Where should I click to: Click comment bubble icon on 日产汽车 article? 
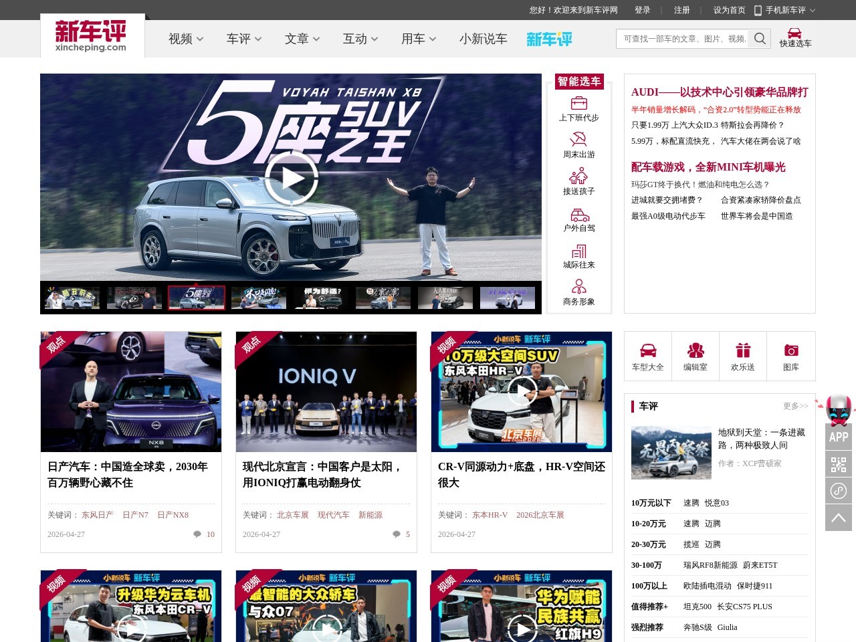[197, 534]
